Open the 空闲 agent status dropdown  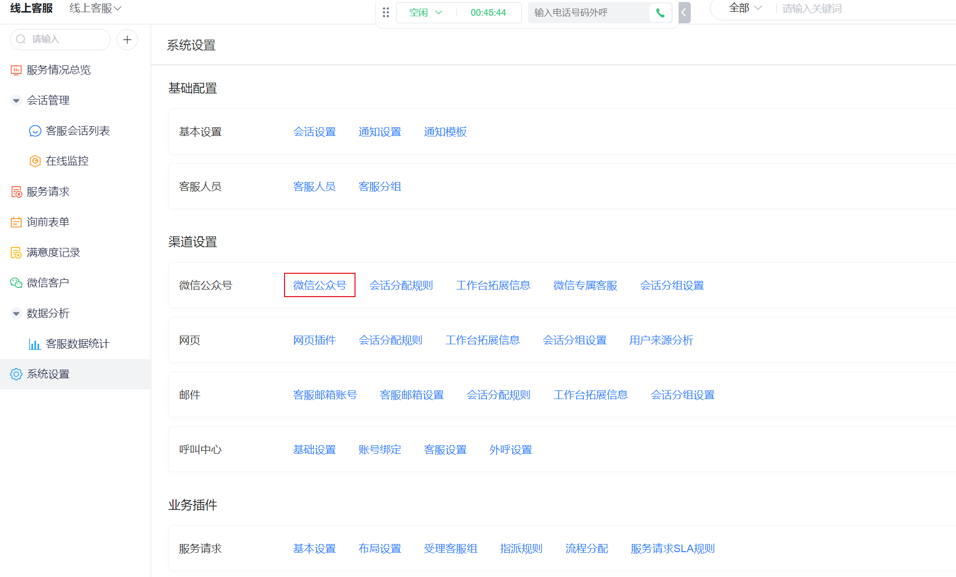426,13
